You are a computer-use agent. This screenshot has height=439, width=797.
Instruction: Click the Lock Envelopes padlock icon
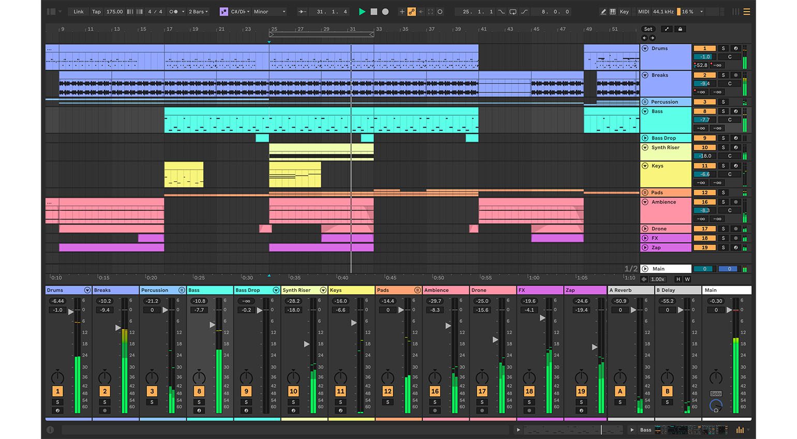click(680, 29)
